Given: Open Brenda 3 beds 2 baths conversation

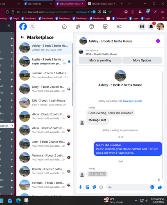Looking at the screenshot, I should click(45, 171).
